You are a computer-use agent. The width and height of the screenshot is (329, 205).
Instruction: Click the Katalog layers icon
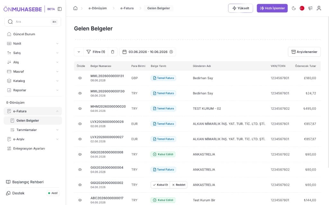point(9,81)
